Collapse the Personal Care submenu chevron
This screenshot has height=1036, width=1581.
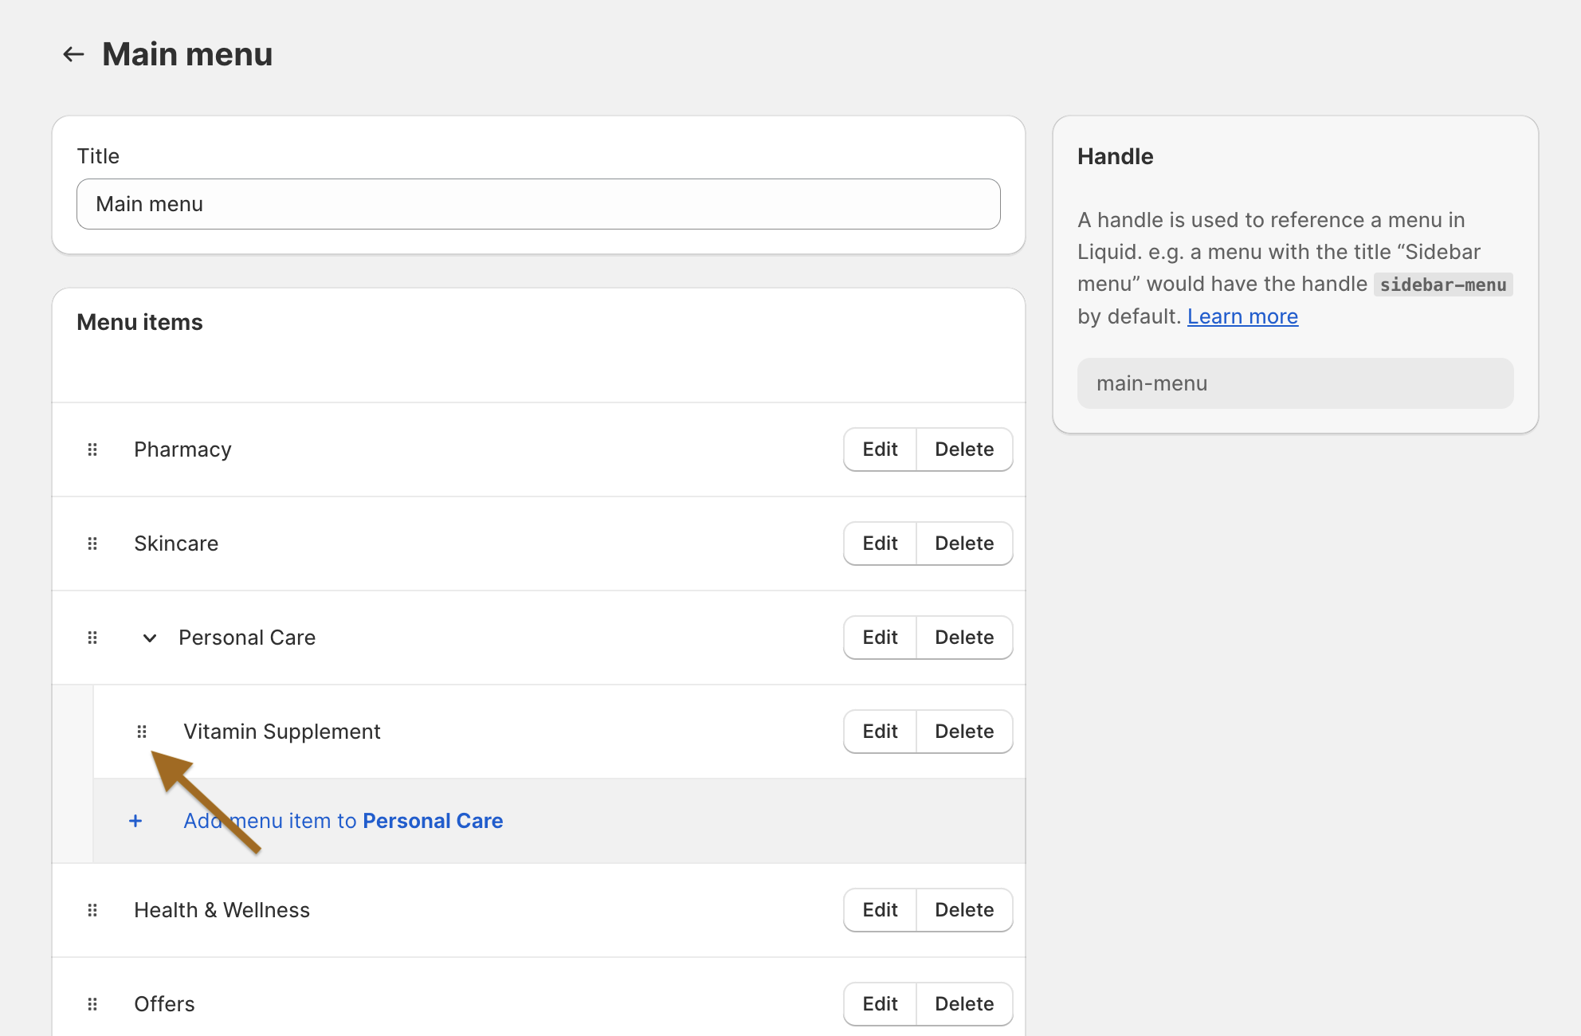(x=149, y=638)
